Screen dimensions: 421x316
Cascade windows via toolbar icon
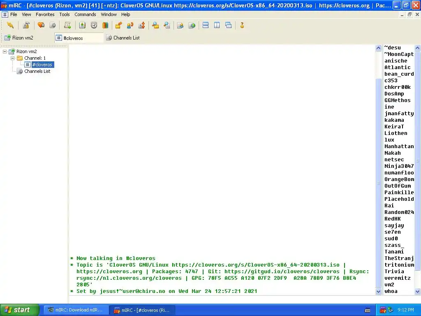(229, 25)
